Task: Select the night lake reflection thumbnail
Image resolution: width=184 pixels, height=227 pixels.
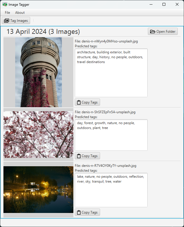Action: tap(38, 189)
